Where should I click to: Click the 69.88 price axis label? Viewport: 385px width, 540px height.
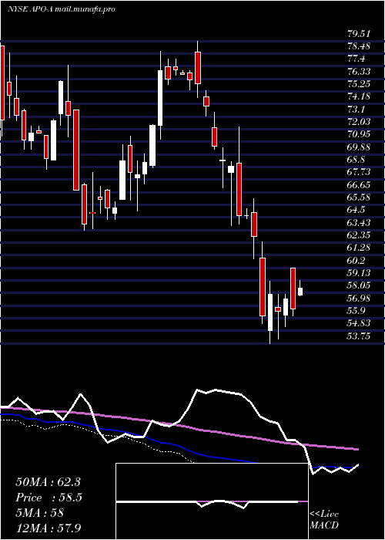[x=359, y=147]
